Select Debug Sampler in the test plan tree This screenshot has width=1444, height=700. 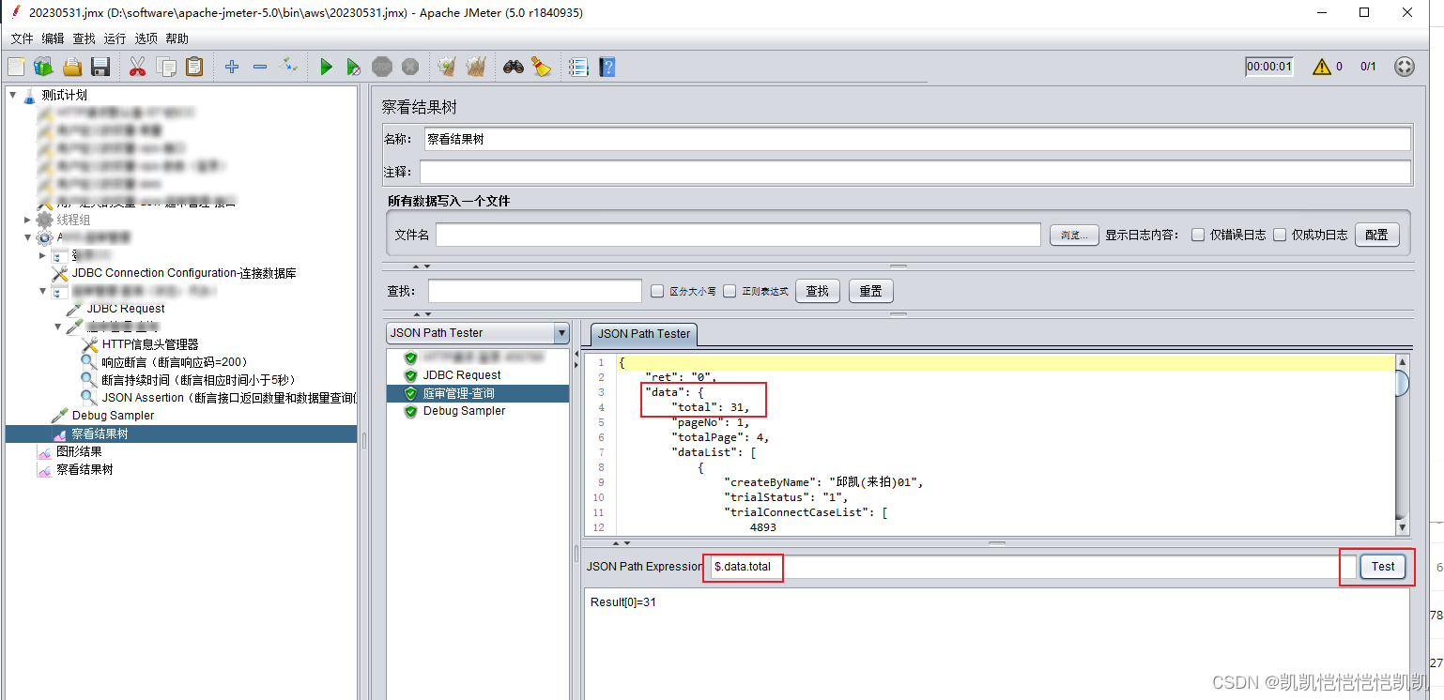click(113, 416)
